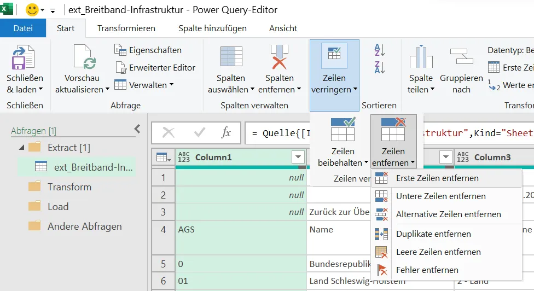Expand the Vorschau aktualisieren dropdown arrow

point(107,89)
